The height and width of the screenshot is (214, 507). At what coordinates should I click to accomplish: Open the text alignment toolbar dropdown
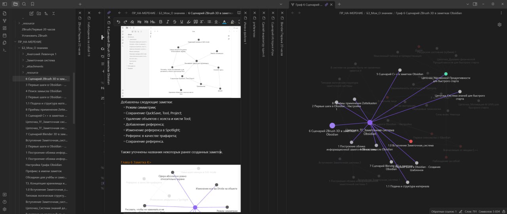pos(217,22)
